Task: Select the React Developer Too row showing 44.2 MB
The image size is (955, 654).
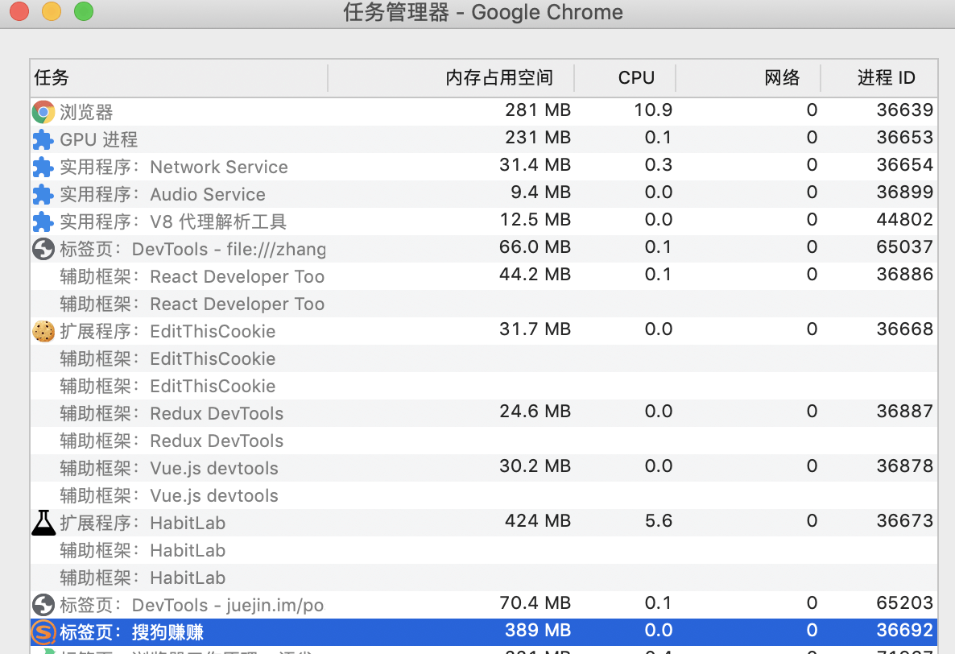Action: [484, 276]
